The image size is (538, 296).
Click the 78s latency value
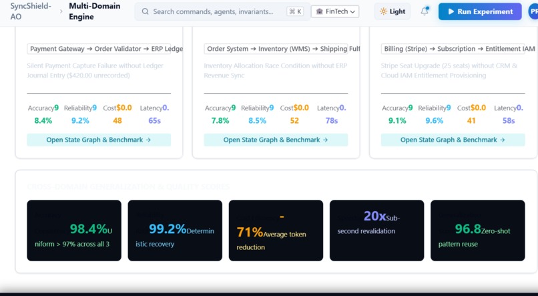(x=332, y=120)
